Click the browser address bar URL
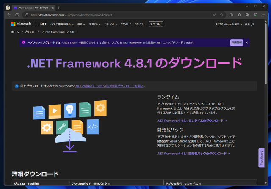Image resolution: width=271 pixels, height=189 pixels. pyautogui.click(x=72, y=15)
